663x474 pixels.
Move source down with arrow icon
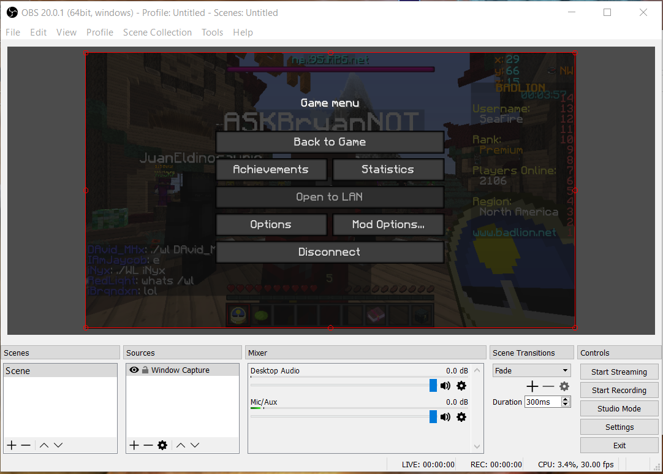195,445
